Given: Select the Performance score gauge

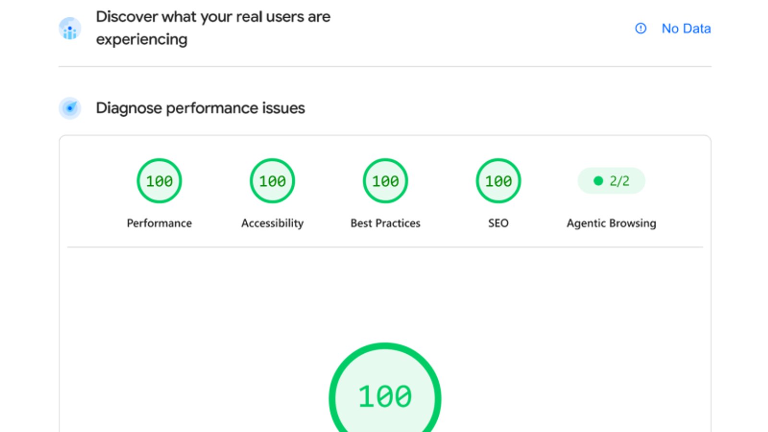Looking at the screenshot, I should [159, 181].
